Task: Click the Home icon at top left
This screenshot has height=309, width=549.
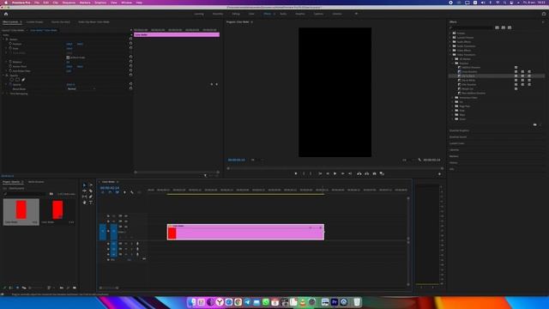Action: pos(6,14)
